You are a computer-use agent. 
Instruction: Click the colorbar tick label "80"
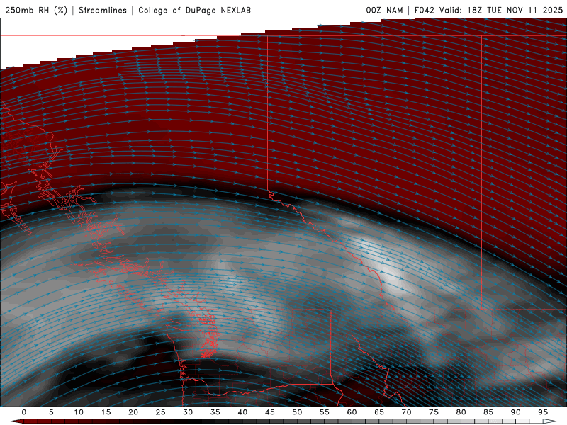click(x=461, y=412)
